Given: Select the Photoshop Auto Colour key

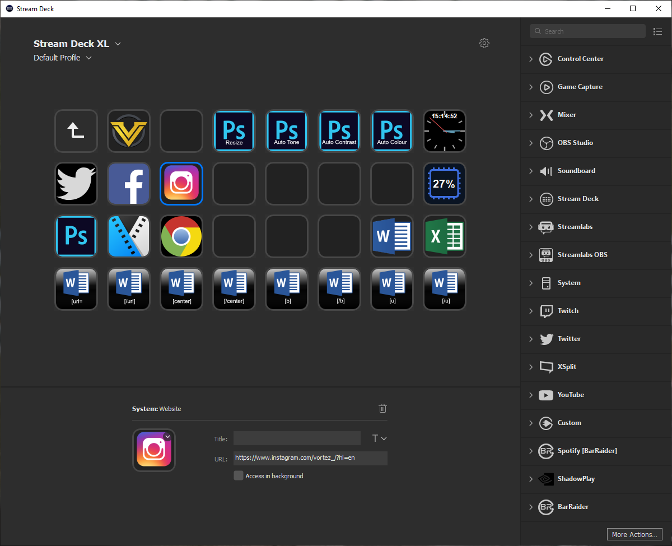Looking at the screenshot, I should click(x=392, y=131).
